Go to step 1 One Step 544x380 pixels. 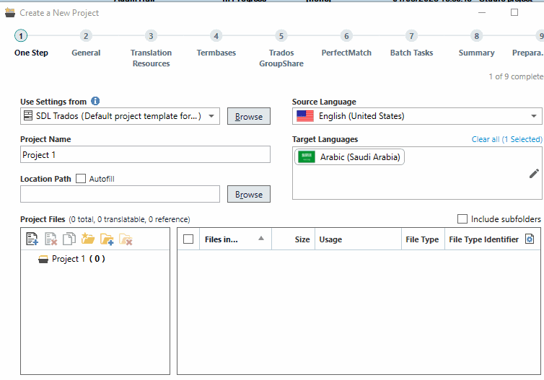(x=21, y=36)
